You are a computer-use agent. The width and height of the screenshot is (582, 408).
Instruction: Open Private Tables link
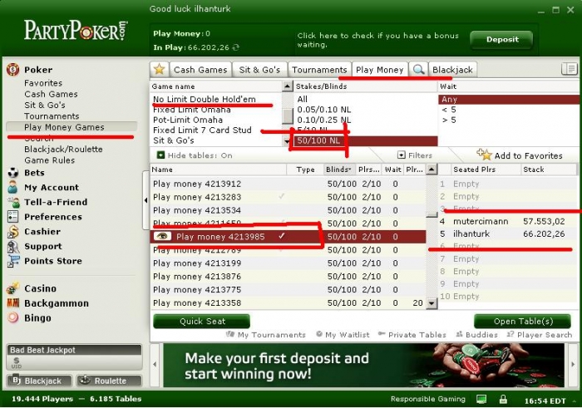(x=412, y=335)
